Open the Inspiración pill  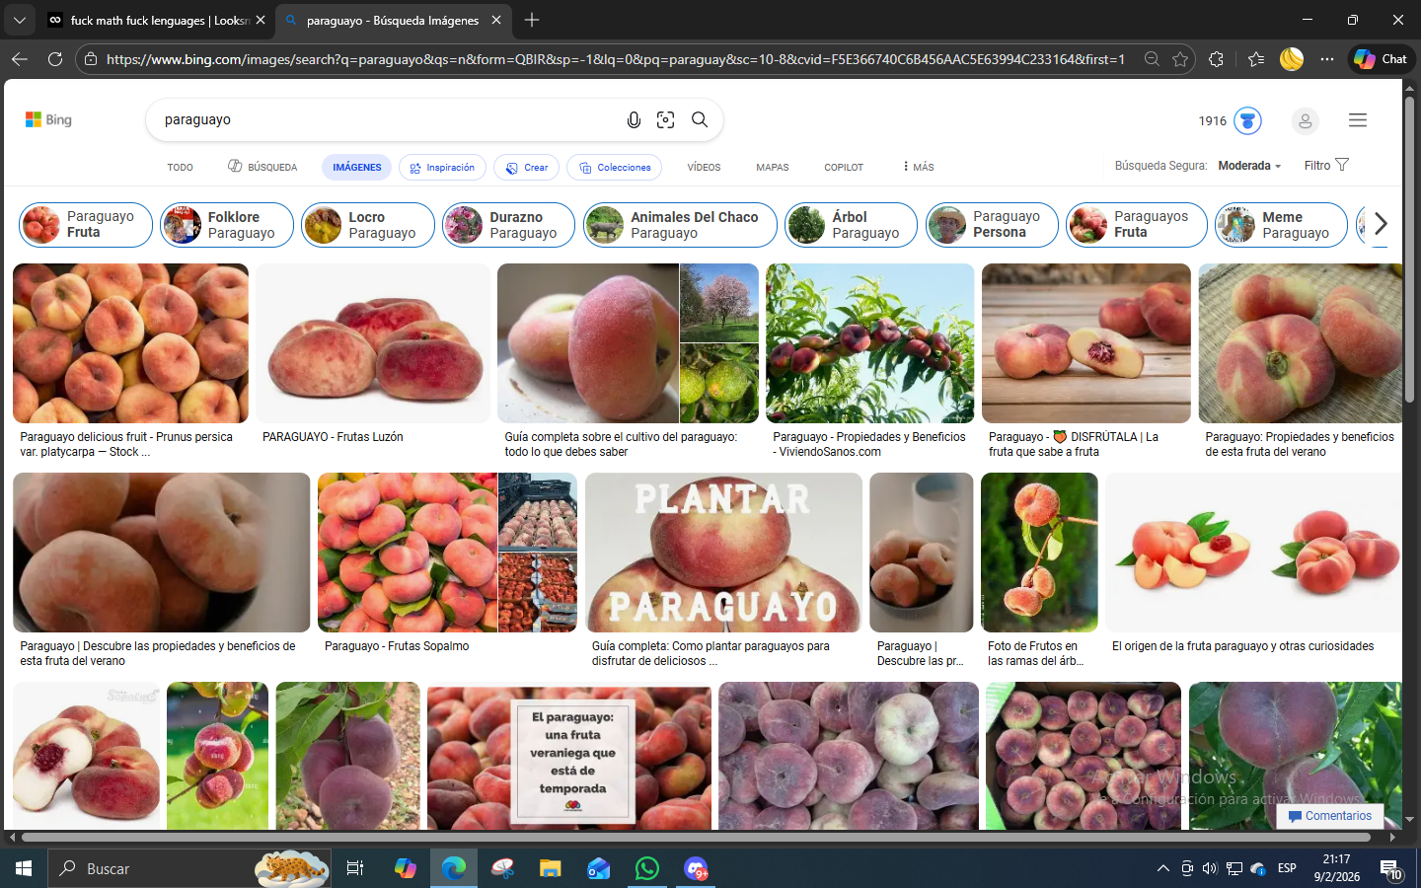442,168
